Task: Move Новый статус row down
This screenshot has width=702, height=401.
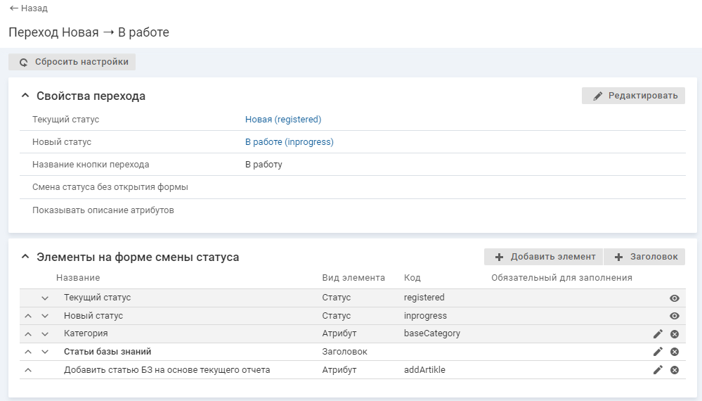Action: coord(45,316)
